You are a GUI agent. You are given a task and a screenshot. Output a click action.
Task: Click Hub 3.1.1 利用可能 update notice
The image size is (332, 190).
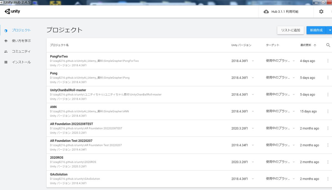coord(285,12)
